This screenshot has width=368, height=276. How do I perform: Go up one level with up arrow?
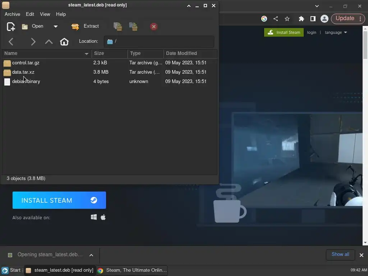[x=49, y=42]
